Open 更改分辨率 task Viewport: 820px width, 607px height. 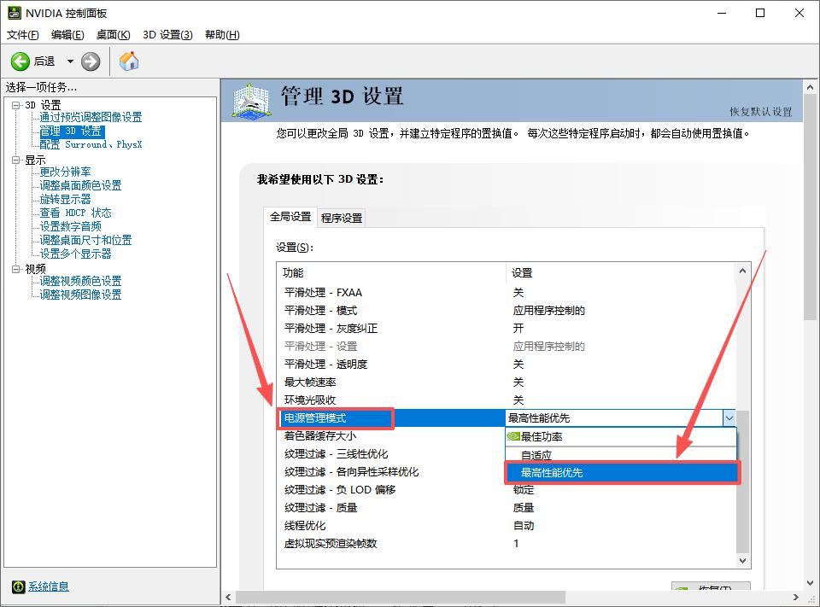[x=66, y=172]
